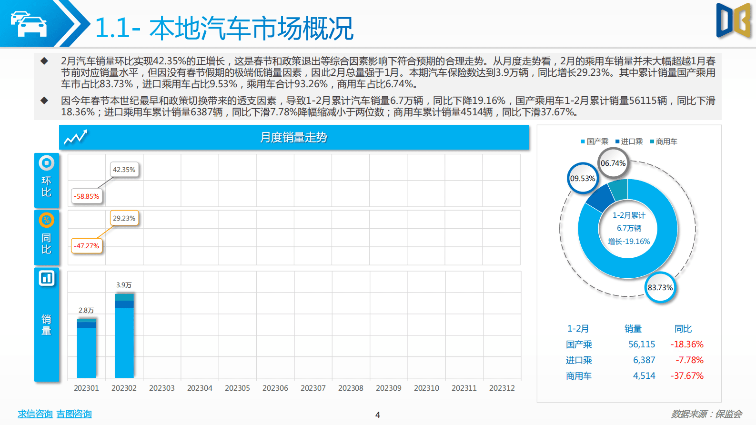Click the 6,387 sales value
756x425 pixels.
coord(644,360)
